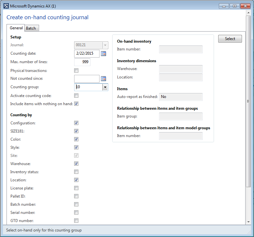The width and height of the screenshot is (254, 237).
Task: Toggle Physical transactions checkbox
Action: pos(76,71)
